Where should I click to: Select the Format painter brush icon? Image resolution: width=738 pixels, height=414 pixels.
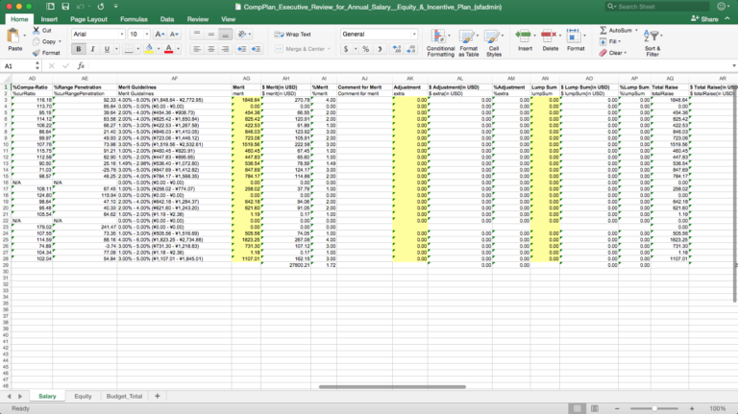click(36, 53)
